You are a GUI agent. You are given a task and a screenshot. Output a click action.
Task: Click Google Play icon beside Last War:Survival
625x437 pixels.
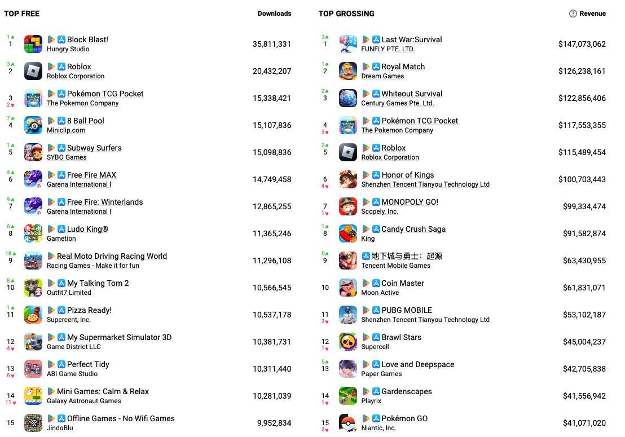[x=366, y=39]
